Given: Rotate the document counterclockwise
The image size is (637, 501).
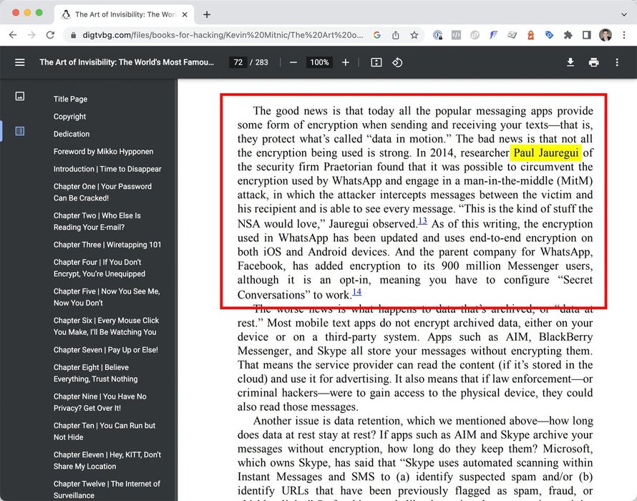Looking at the screenshot, I should [397, 62].
